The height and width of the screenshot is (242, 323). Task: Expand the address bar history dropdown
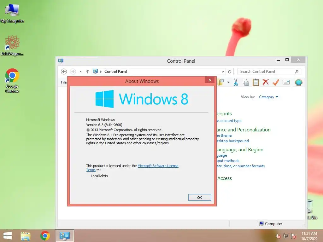click(223, 72)
